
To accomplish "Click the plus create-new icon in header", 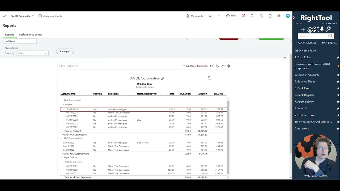I will [x=219, y=16].
